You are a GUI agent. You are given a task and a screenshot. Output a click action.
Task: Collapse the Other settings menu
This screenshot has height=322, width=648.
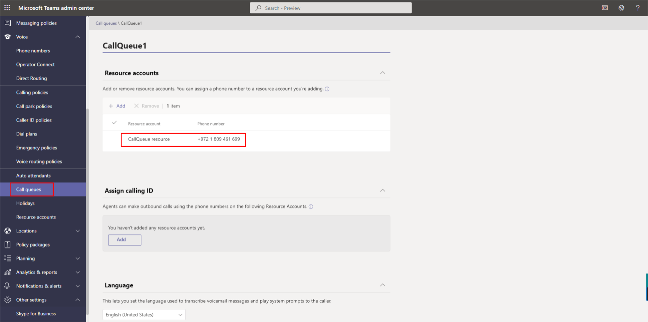point(78,300)
